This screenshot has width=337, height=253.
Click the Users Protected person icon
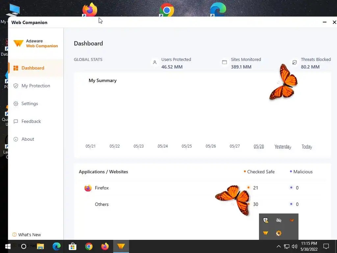tap(155, 62)
